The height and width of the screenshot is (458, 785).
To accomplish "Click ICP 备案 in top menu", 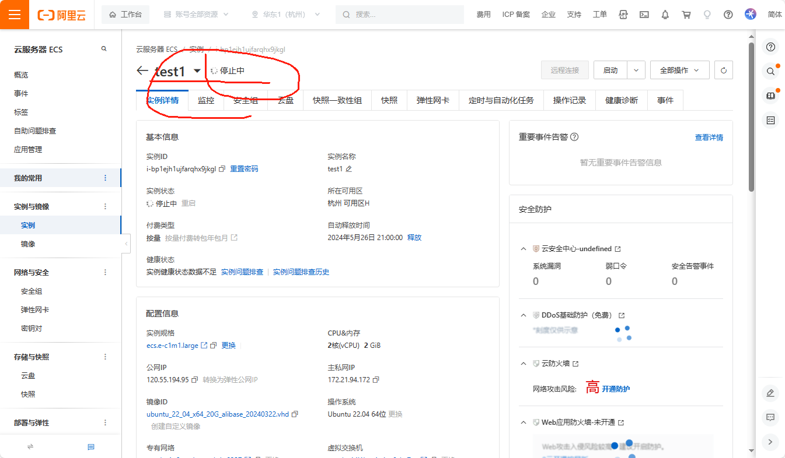I will click(x=516, y=15).
